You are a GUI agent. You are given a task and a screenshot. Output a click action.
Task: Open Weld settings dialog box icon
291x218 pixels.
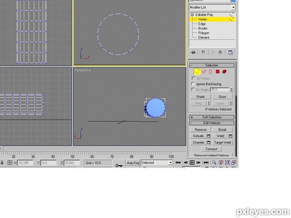230,136
